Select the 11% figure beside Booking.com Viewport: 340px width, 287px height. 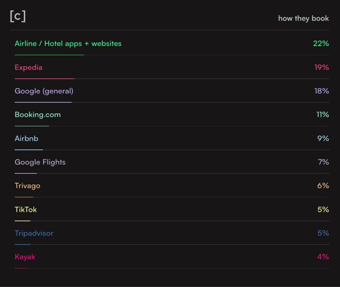coord(322,114)
